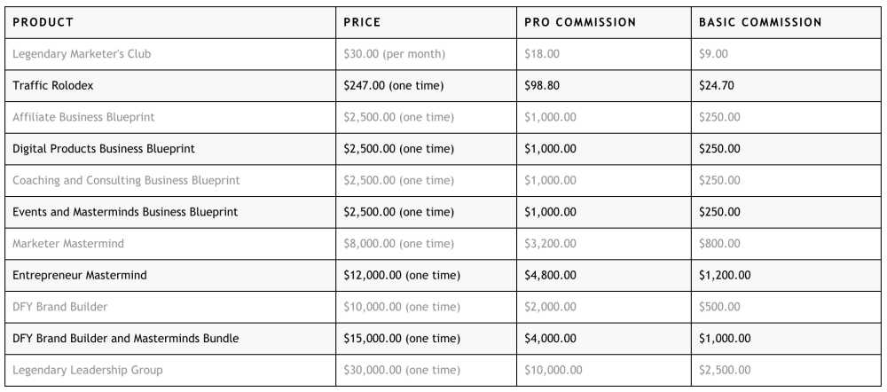Click Events and Masterminds Business Blueprint
The image size is (887, 392).
tap(125, 212)
